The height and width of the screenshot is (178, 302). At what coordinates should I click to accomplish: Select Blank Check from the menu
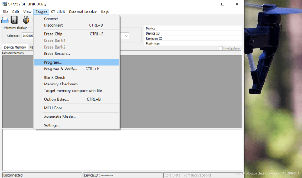point(54,77)
